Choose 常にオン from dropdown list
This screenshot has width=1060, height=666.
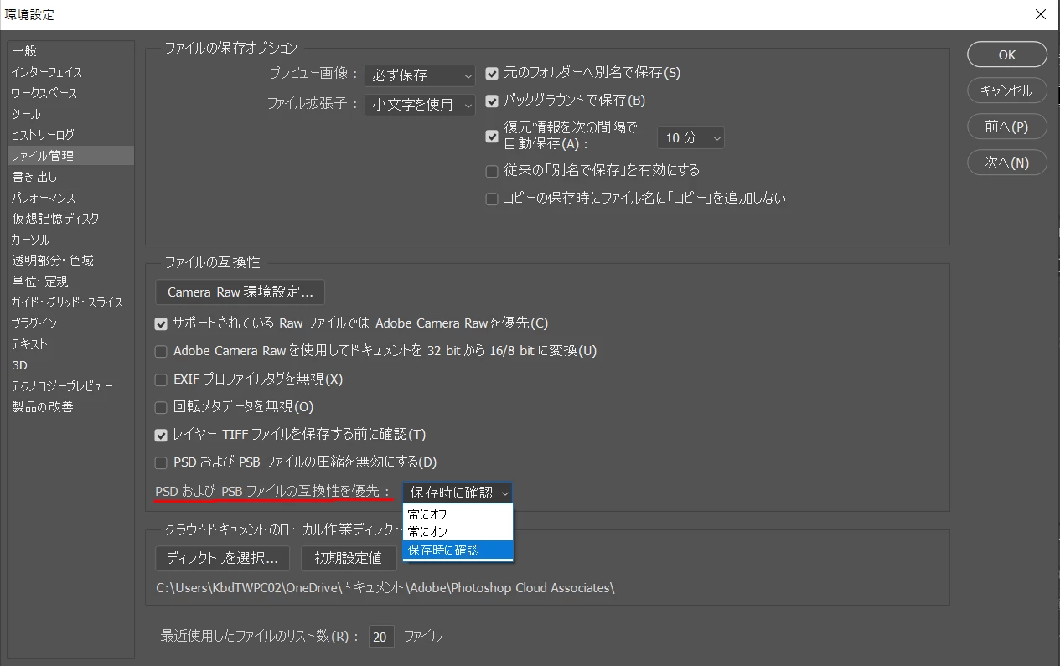tap(458, 532)
